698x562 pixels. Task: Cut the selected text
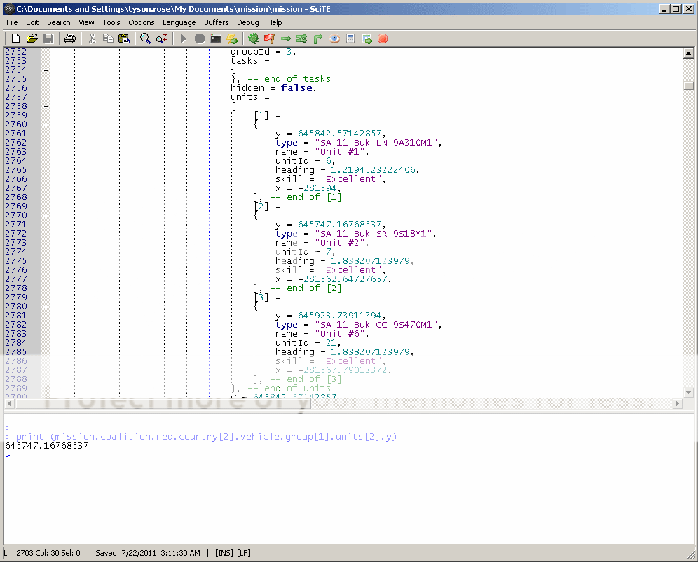click(92, 38)
